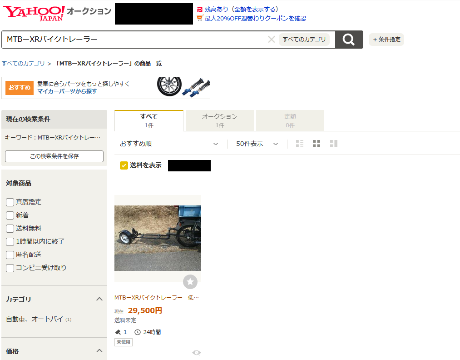Check the 匿名配送 filter
This screenshot has width=460, height=360.
(x=10, y=255)
